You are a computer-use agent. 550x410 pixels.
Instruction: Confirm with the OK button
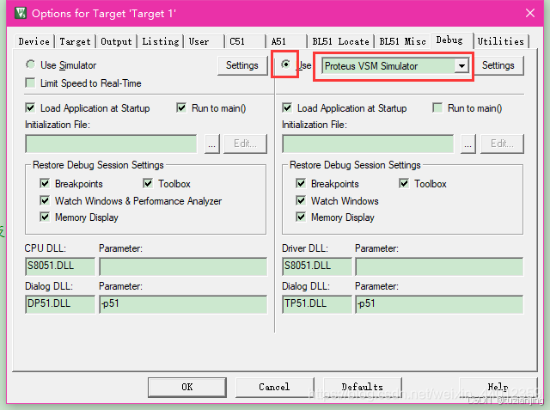[x=187, y=387]
